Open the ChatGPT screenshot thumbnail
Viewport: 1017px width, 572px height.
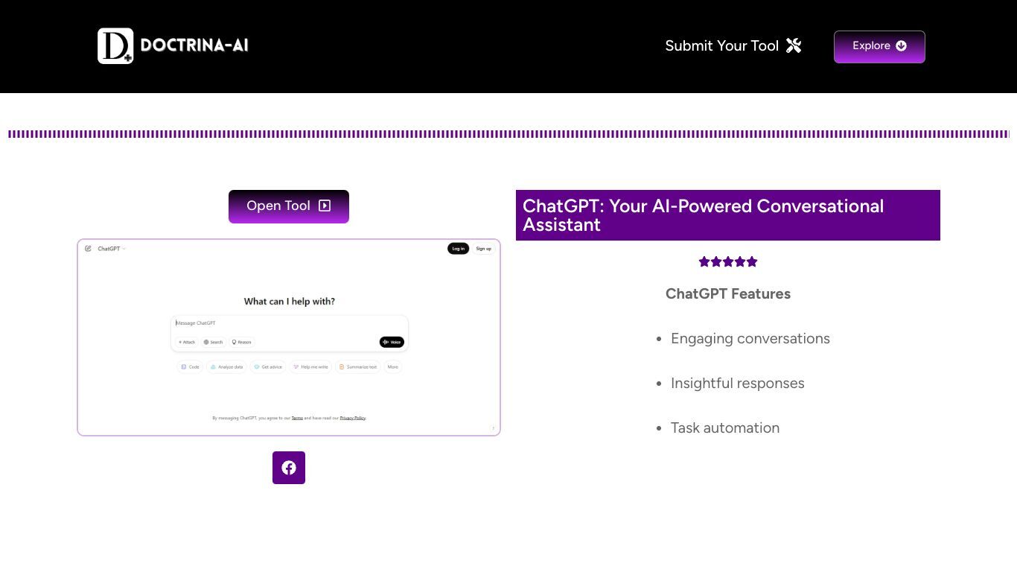pyautogui.click(x=289, y=337)
